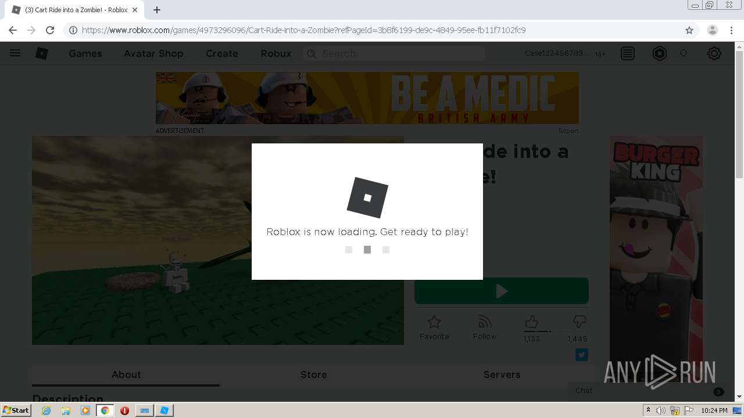This screenshot has width=744, height=418.
Task: Give the game a thumbs up
Action: pyautogui.click(x=531, y=322)
